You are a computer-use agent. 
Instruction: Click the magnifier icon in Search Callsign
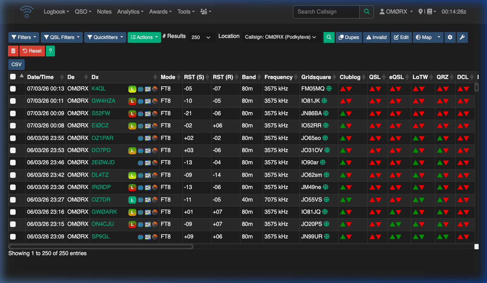(367, 11)
